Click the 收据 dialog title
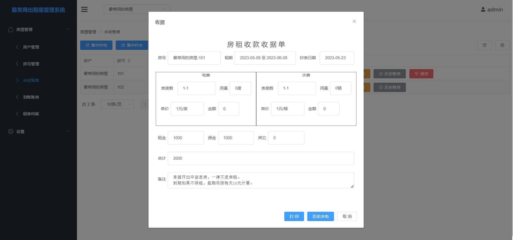 [160, 22]
